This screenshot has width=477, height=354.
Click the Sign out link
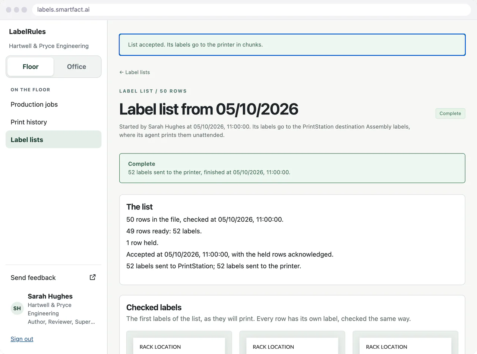[x=22, y=339]
